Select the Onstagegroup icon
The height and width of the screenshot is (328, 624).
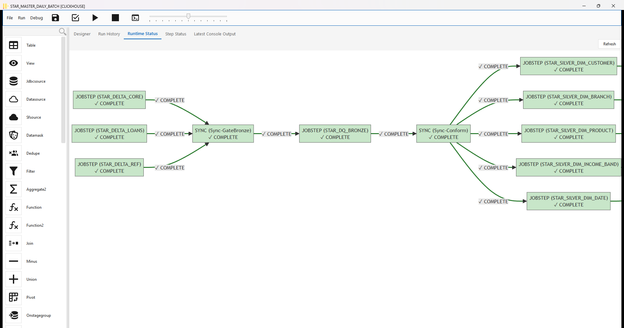pos(14,315)
